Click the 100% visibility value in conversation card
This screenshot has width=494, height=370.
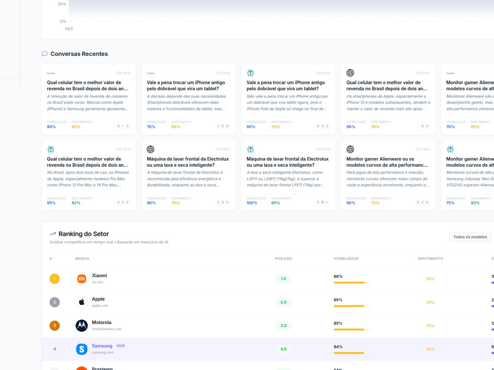tap(252, 203)
